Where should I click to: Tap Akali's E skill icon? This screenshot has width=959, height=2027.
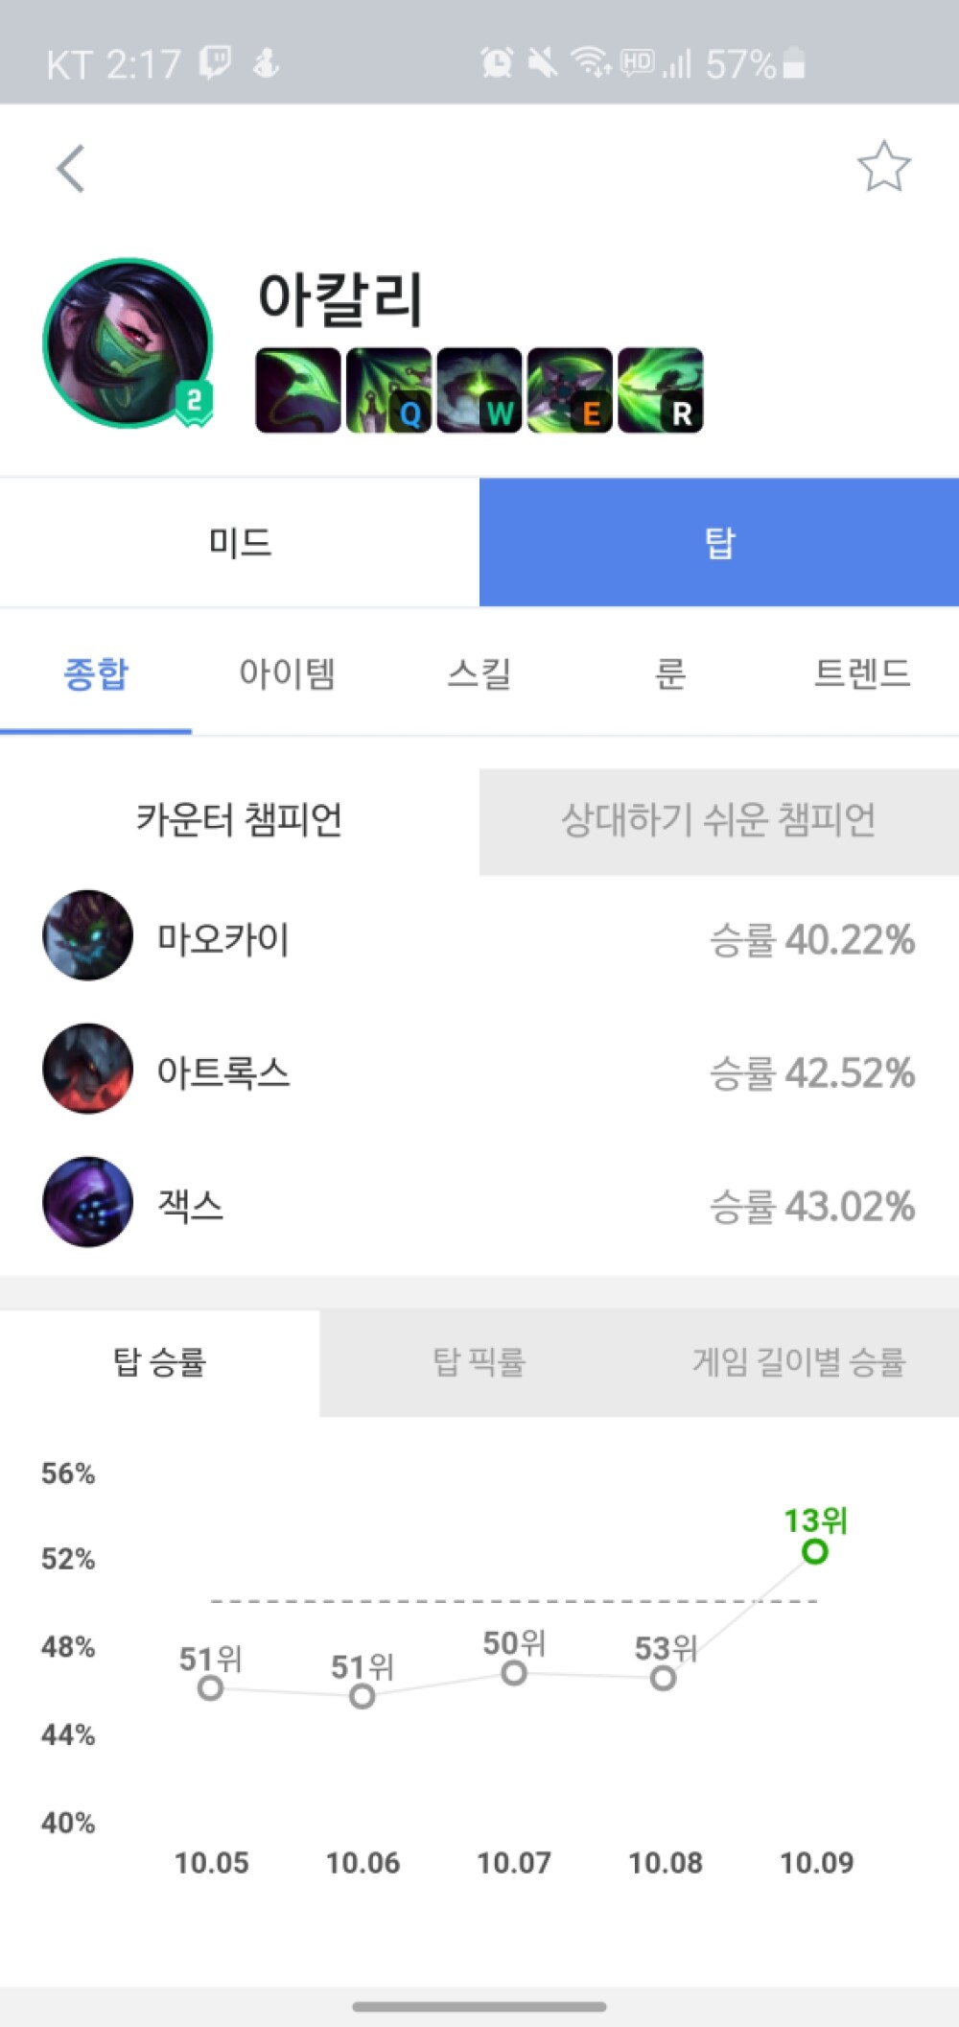[x=570, y=390]
